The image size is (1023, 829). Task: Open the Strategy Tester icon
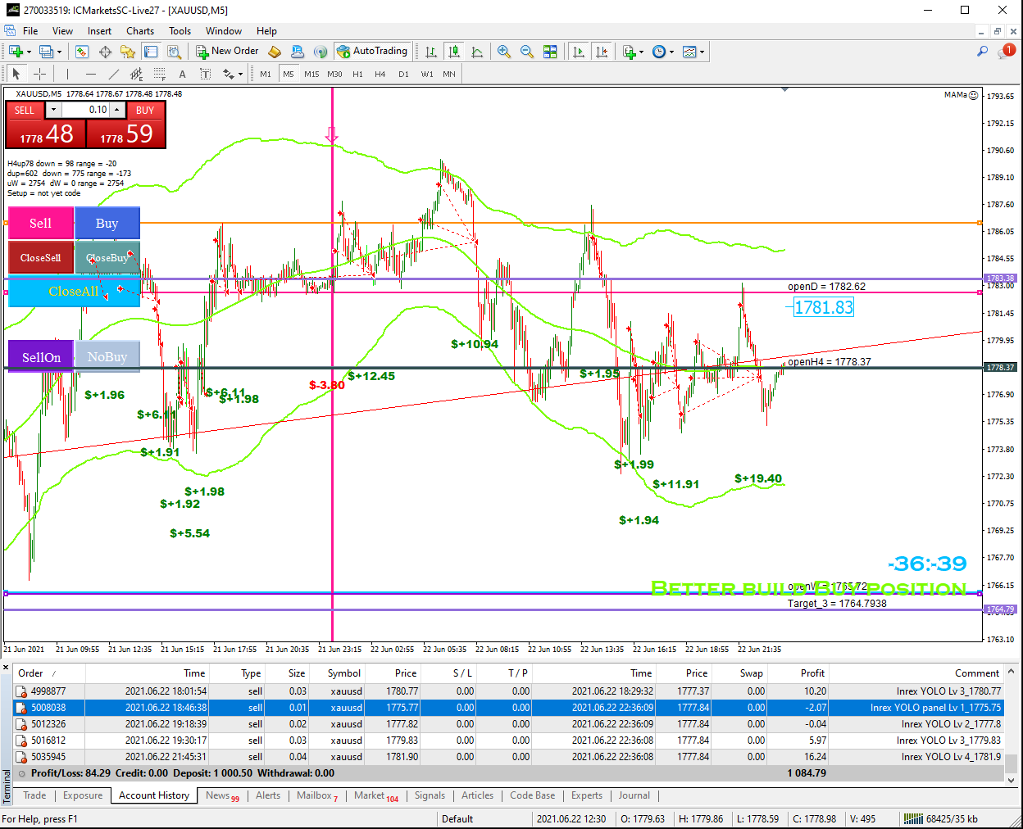(173, 52)
